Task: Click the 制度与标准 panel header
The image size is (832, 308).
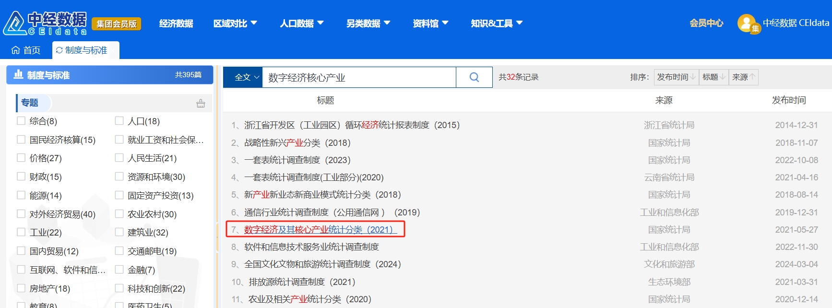Action: tap(109, 75)
